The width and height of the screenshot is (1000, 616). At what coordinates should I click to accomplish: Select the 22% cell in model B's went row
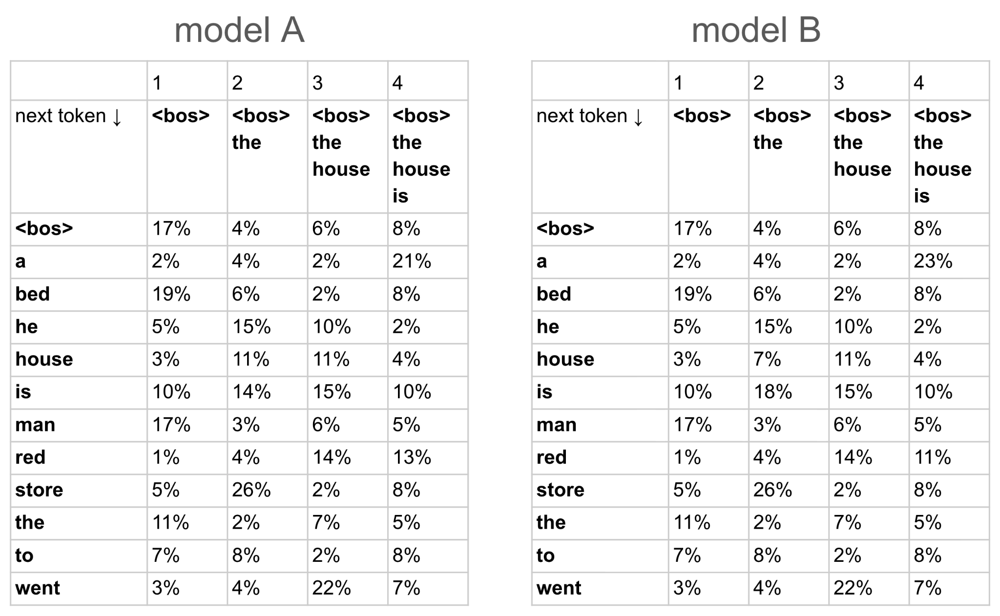[x=853, y=588]
